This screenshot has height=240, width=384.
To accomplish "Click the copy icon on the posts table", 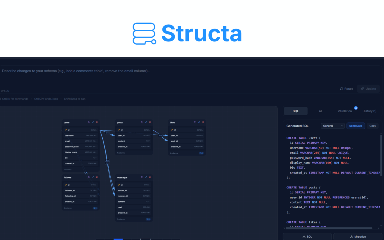I will (142, 122).
